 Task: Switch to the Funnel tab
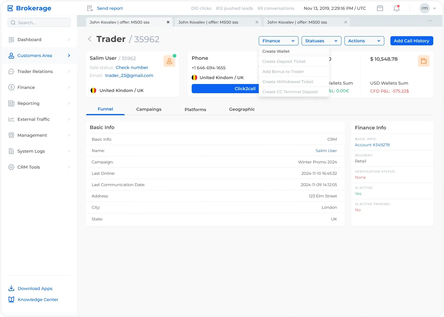[x=105, y=109]
